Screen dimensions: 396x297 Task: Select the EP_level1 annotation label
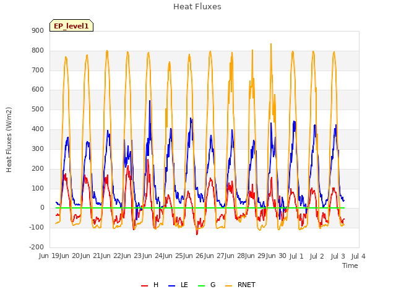(x=72, y=25)
